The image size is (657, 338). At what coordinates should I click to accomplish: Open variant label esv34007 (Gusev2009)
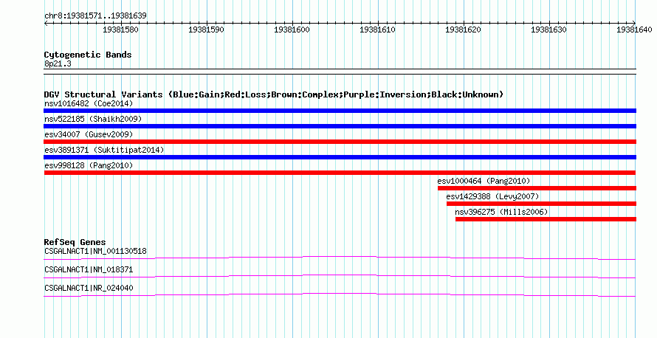tap(89, 134)
